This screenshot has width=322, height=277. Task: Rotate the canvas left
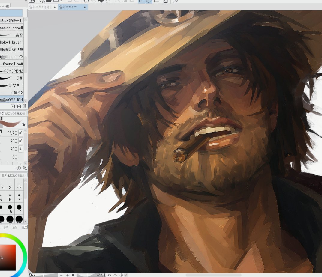[109, 275]
